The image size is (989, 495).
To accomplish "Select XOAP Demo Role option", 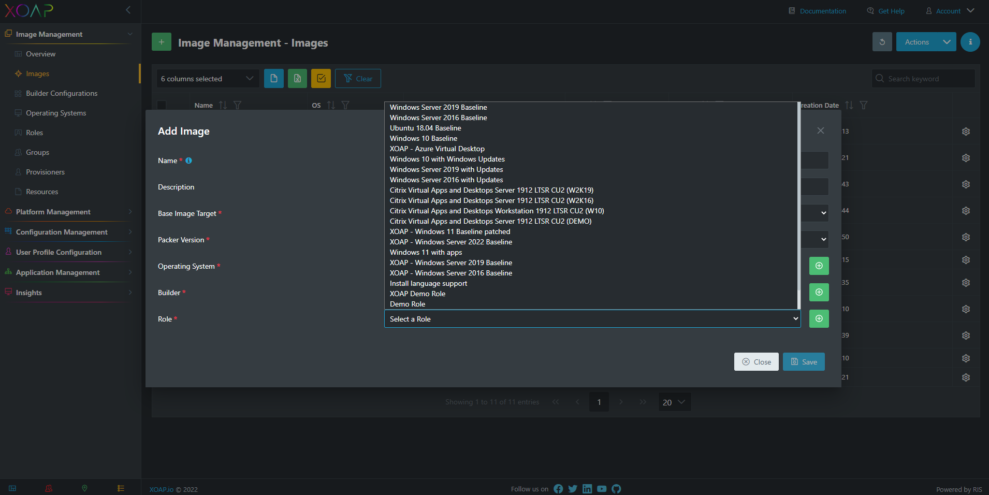I will pos(417,294).
